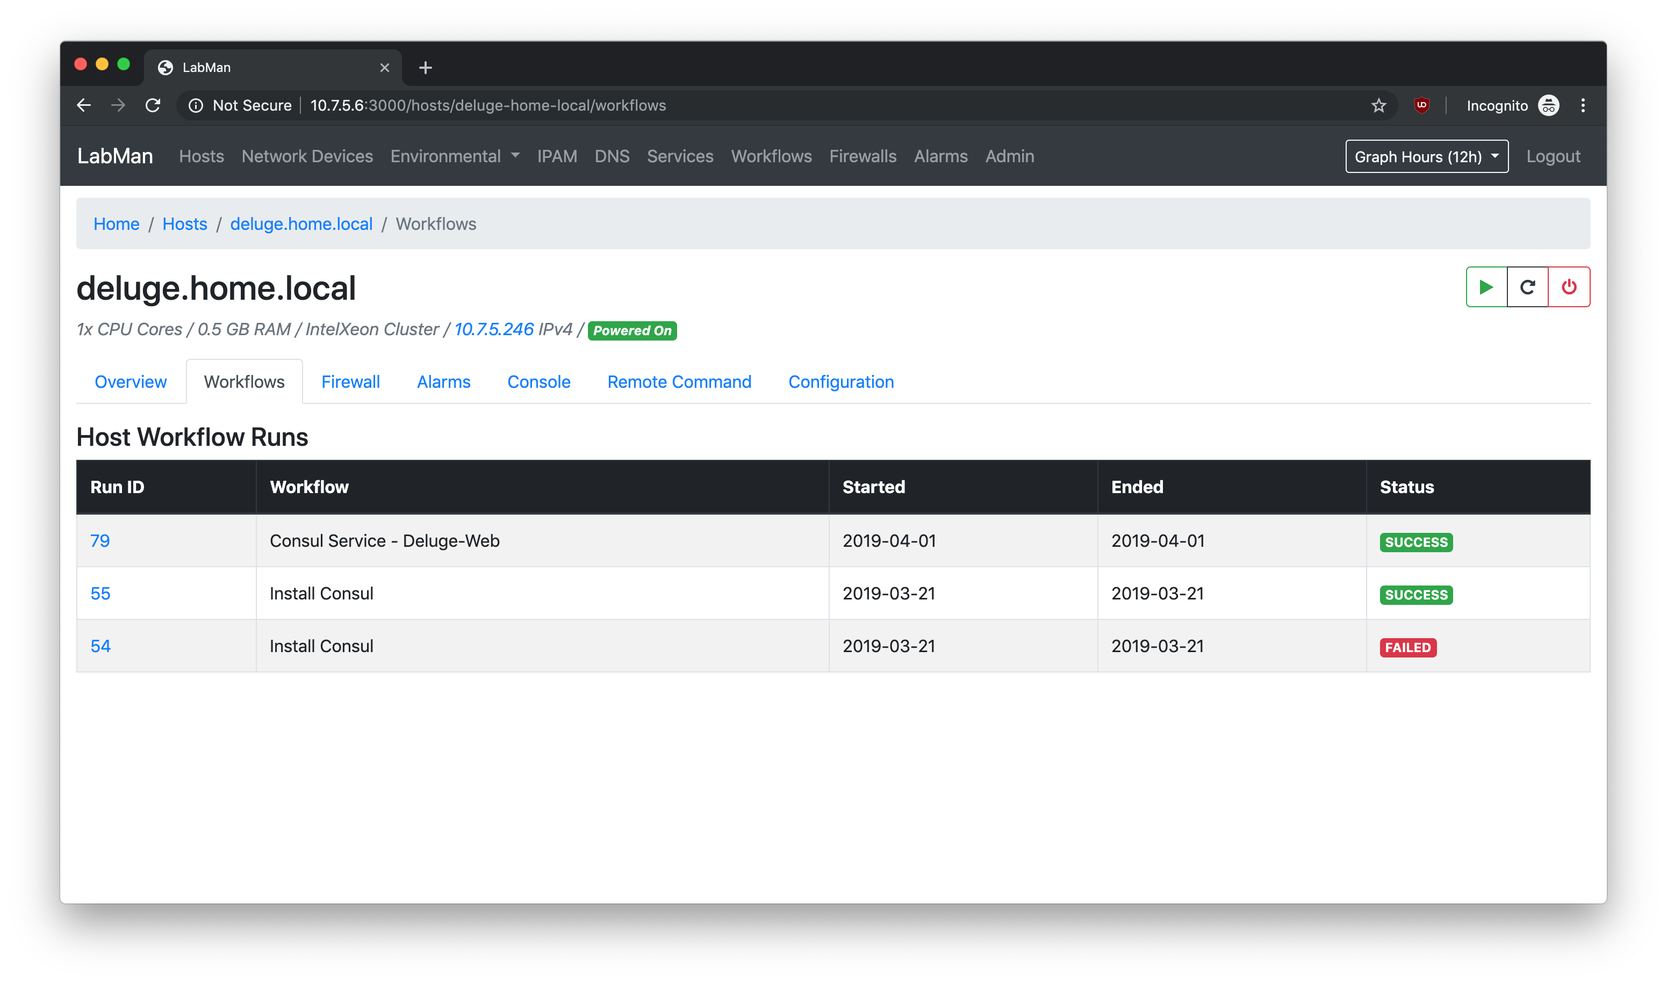The image size is (1667, 983).
Task: Expand the Environmental dropdown menu
Action: click(455, 156)
